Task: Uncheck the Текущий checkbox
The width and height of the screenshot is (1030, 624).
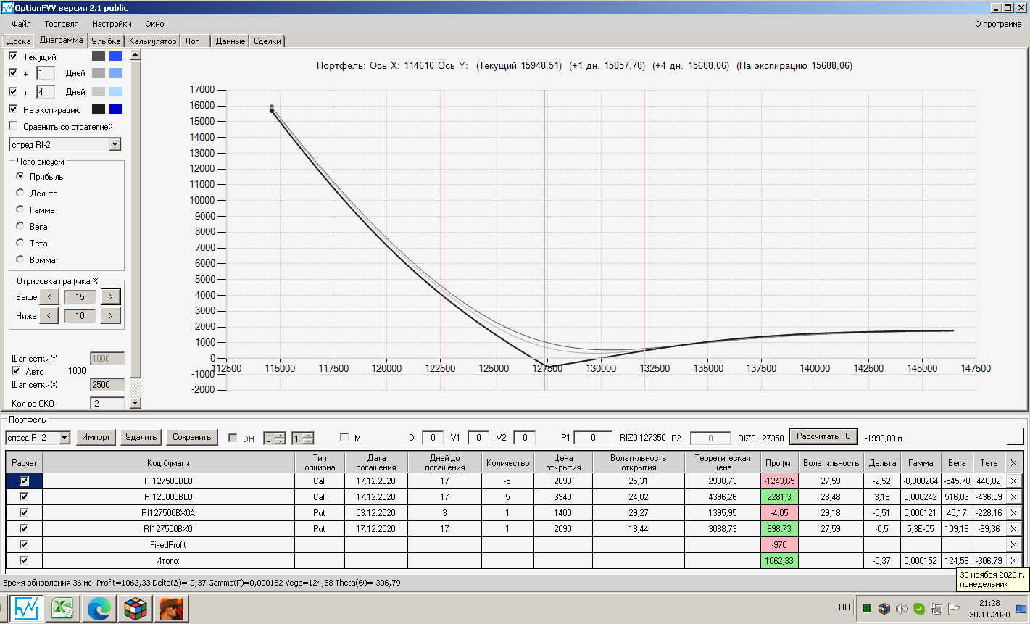Action: pos(13,56)
